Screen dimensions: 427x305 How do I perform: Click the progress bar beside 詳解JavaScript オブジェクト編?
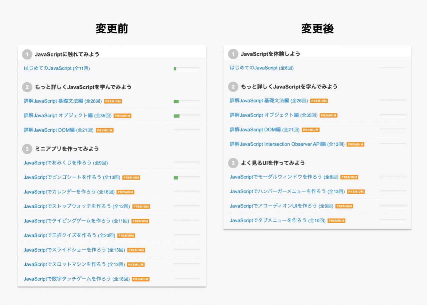(x=186, y=115)
